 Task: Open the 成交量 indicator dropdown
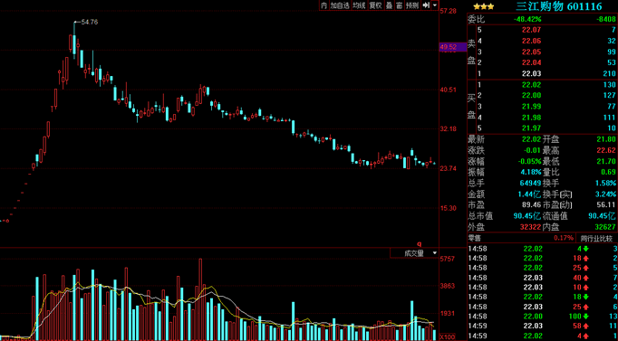pyautogui.click(x=414, y=253)
